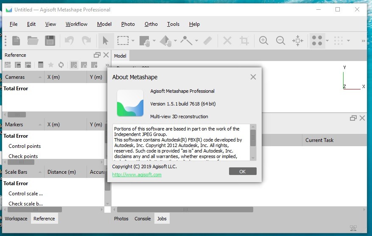This screenshot has width=372, height=236.
Task: Open the View menu
Action: 50,24
